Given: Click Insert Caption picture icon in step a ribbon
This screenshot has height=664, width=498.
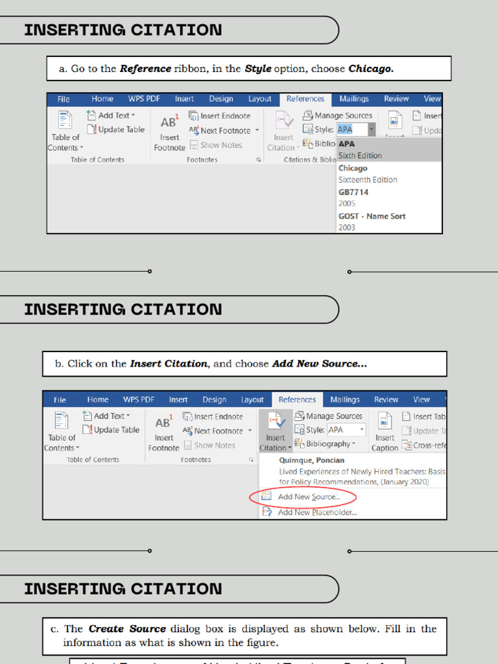Looking at the screenshot, I should click(395, 119).
